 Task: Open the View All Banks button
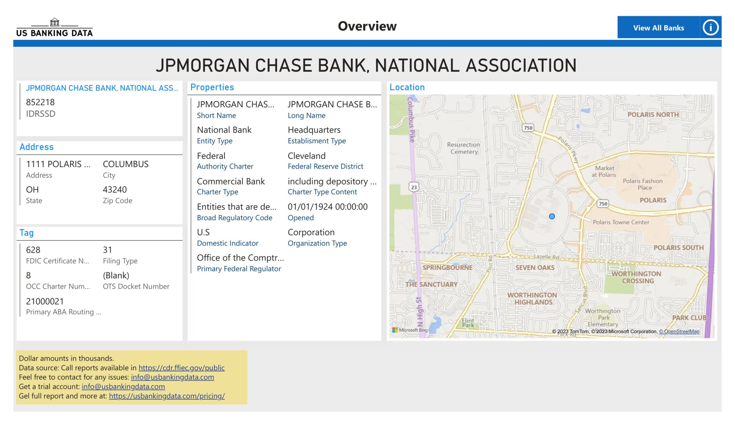[658, 27]
